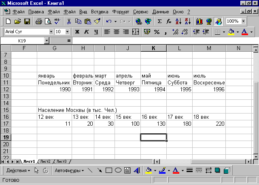Toggle align left
This screenshot has width=259, height=185.
pyautogui.click(x=107, y=32)
